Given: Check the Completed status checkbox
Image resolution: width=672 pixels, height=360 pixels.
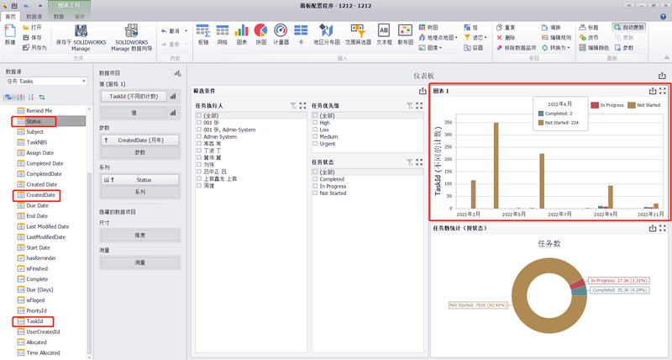Looking at the screenshot, I should point(315,179).
